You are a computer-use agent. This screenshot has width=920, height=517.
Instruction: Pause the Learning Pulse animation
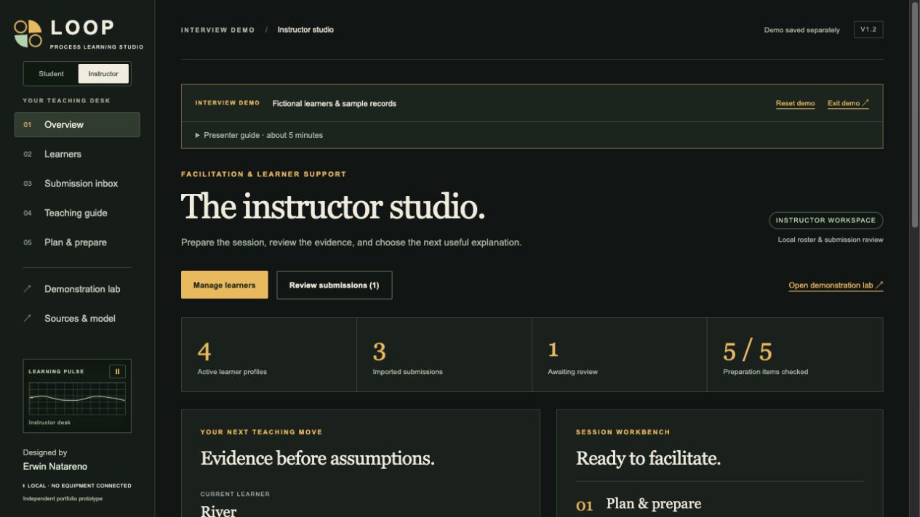tap(117, 372)
